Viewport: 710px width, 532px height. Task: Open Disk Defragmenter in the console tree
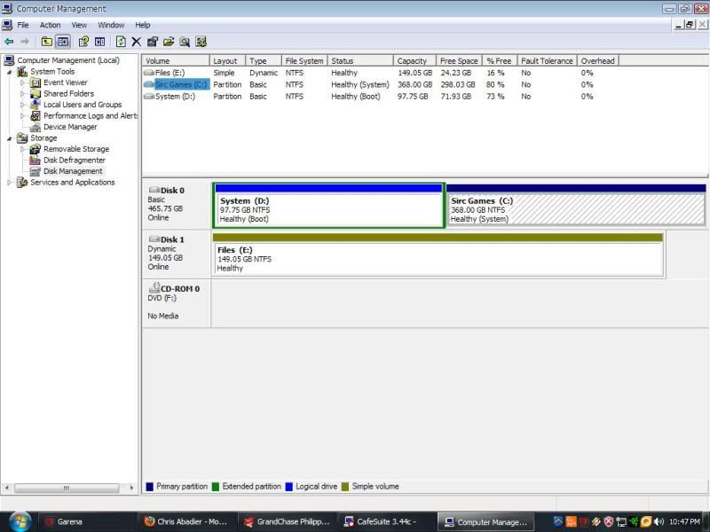coord(74,160)
